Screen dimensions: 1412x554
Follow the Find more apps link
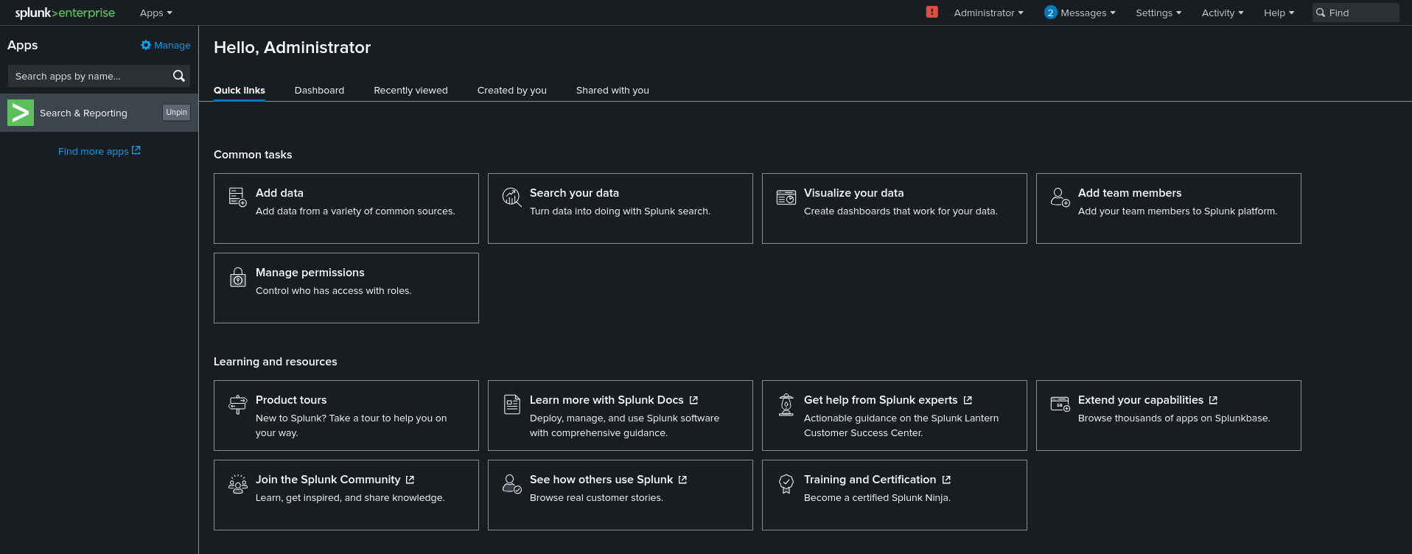[99, 151]
